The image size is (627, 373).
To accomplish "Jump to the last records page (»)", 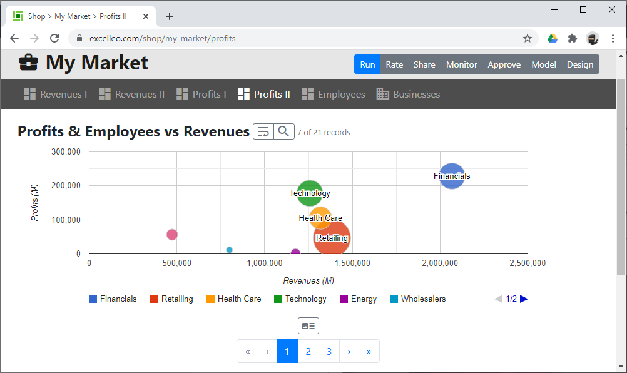I will 369,352.
